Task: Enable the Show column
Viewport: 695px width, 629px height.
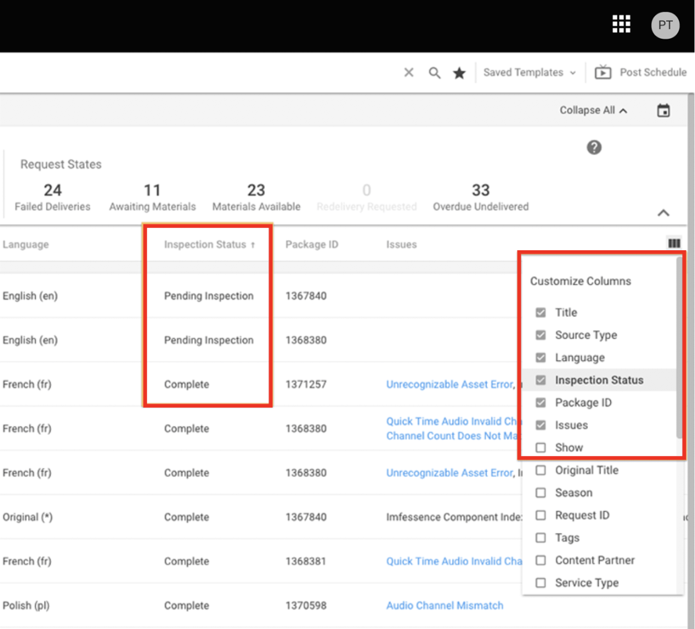Action: (541, 447)
